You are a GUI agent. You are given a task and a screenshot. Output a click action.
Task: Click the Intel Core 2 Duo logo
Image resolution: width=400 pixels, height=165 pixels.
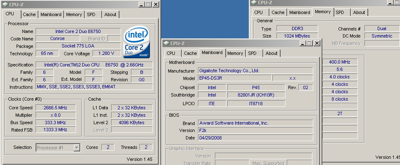pos(137,42)
